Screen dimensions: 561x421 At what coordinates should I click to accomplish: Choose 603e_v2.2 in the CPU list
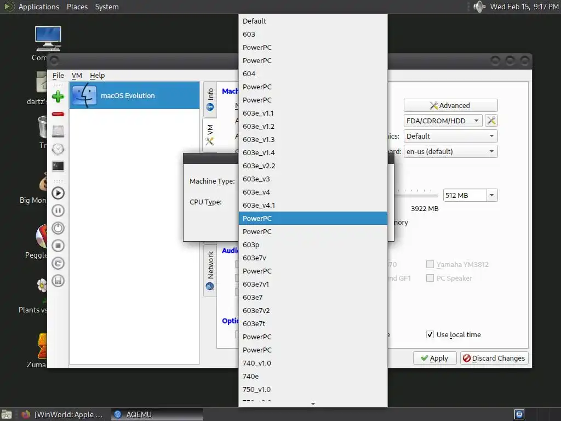[x=313, y=166]
